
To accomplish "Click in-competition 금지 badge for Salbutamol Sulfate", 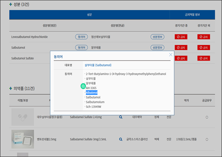I will [181, 58].
